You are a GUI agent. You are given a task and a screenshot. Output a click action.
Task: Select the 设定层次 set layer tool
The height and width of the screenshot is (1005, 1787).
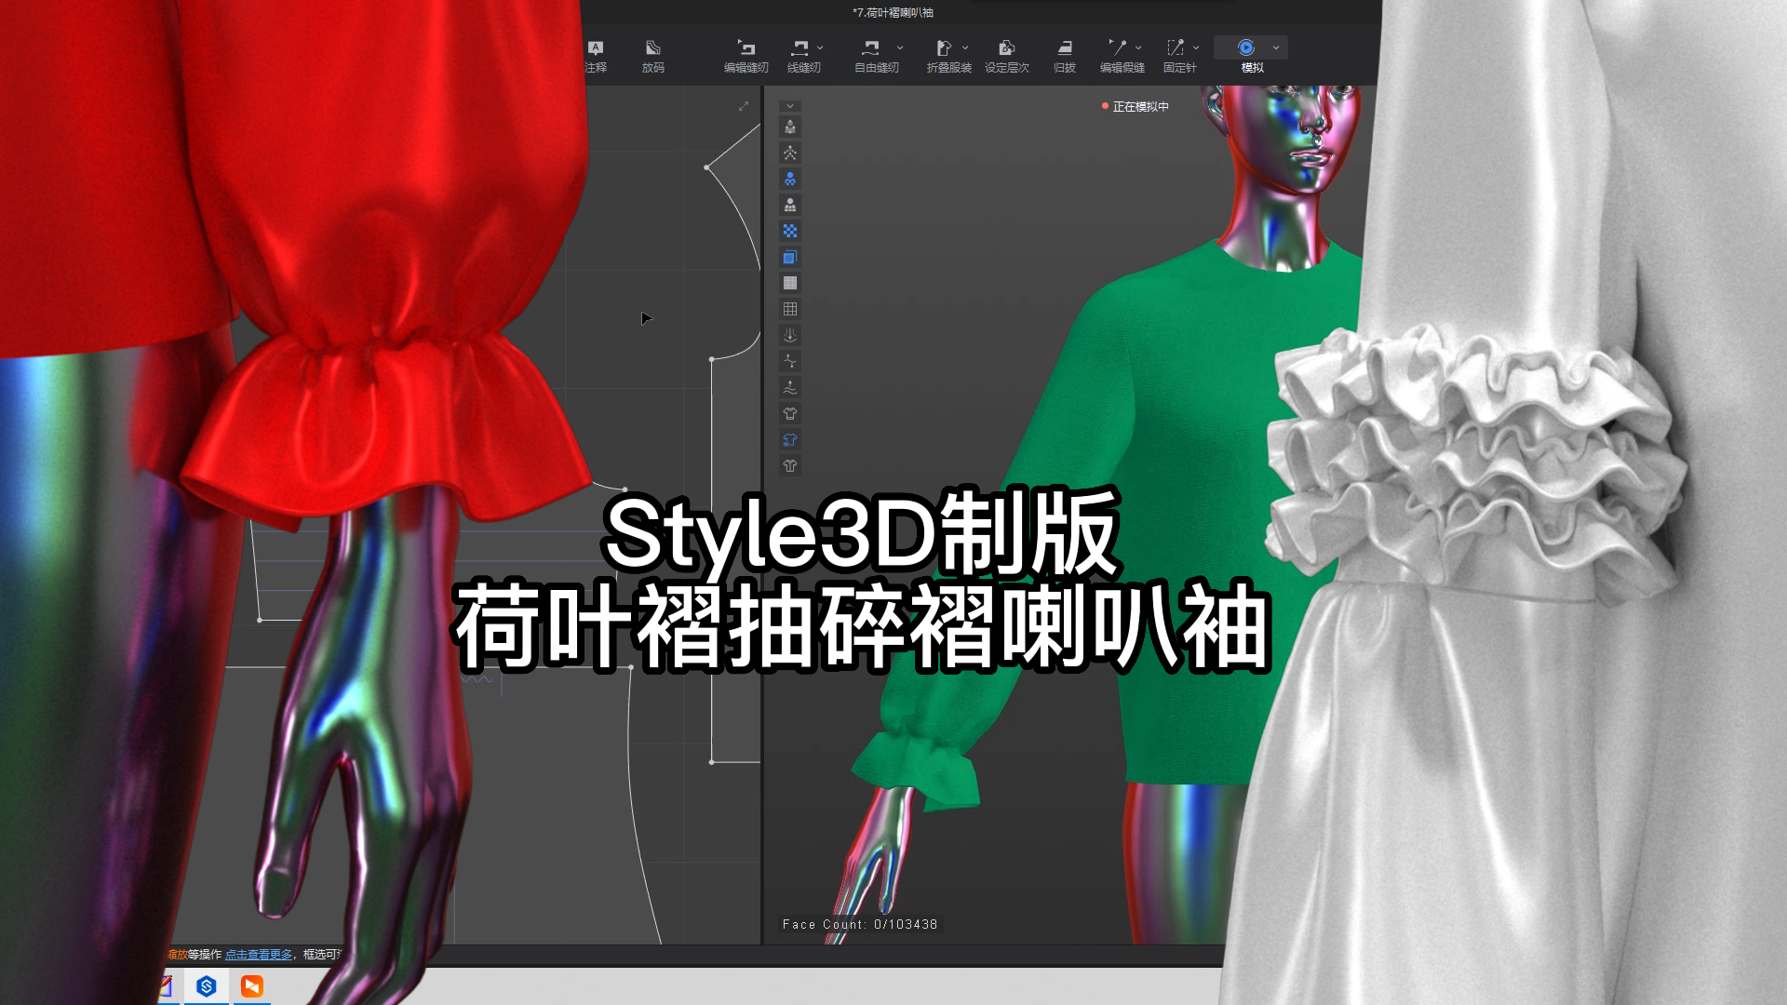tap(1006, 56)
